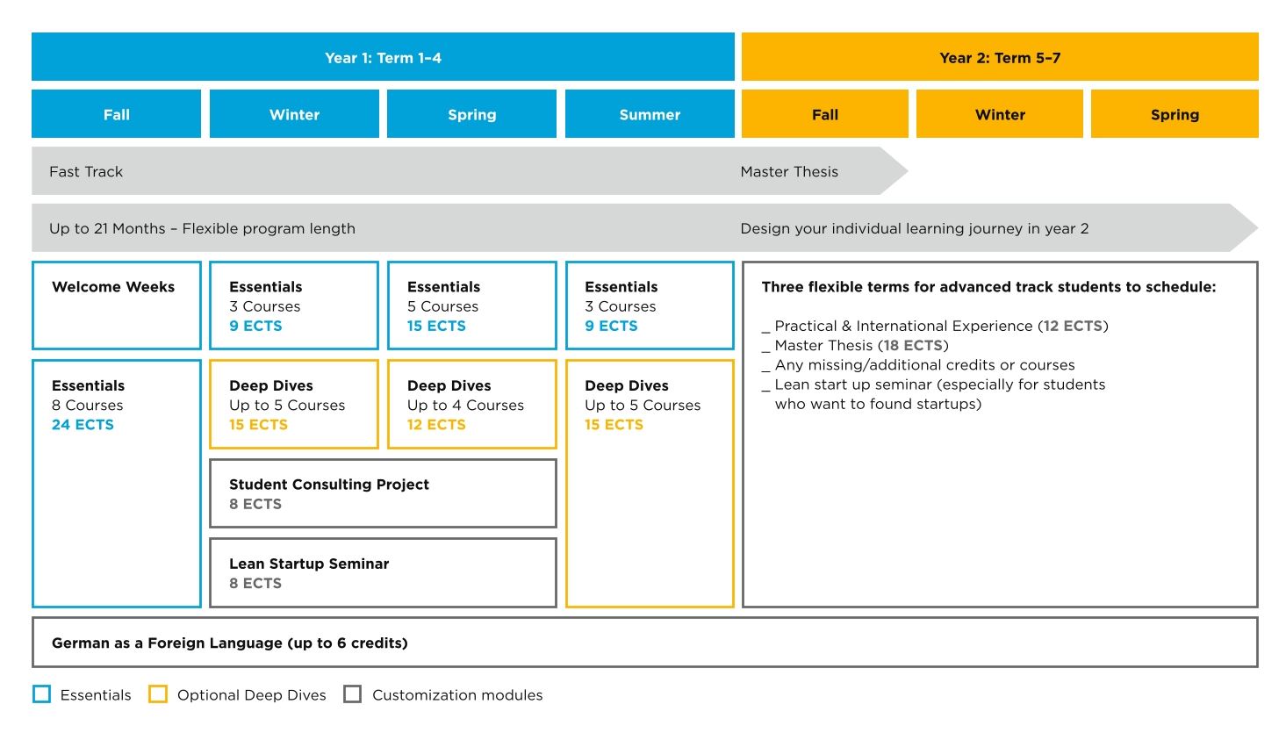
Task: Click the 15 ECTS value under Winter Deep Dives
Action: [258, 425]
